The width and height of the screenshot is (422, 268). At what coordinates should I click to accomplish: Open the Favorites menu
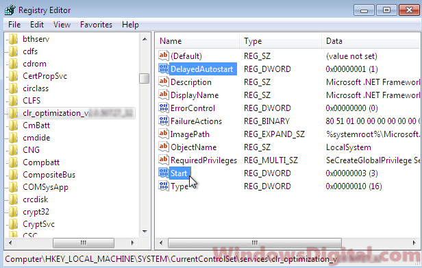[96, 25]
